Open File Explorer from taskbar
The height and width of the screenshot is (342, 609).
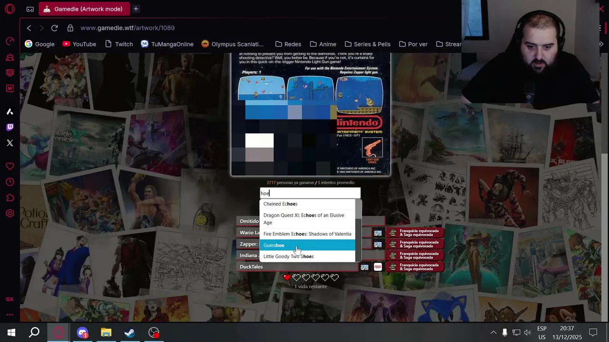coord(106,332)
